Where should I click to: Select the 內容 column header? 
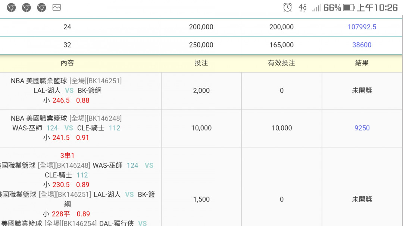click(x=67, y=63)
